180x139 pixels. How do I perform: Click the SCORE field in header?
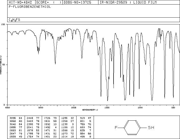[x=49, y=2]
